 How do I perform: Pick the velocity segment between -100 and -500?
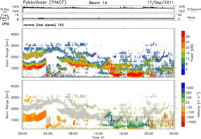(183, 114)
